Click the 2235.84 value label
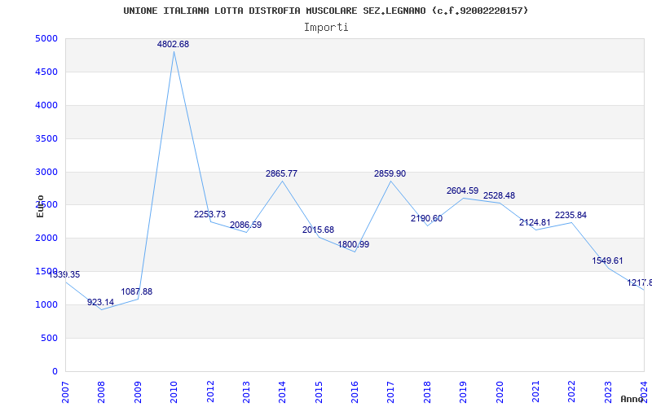The image size is (652, 407). (x=571, y=215)
